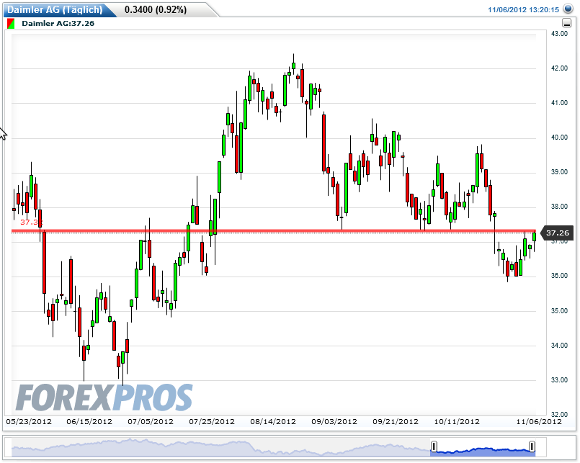The width and height of the screenshot is (580, 463).
Task: Expand the Daimler AG (Täglich) header tab
Action: [58, 9]
